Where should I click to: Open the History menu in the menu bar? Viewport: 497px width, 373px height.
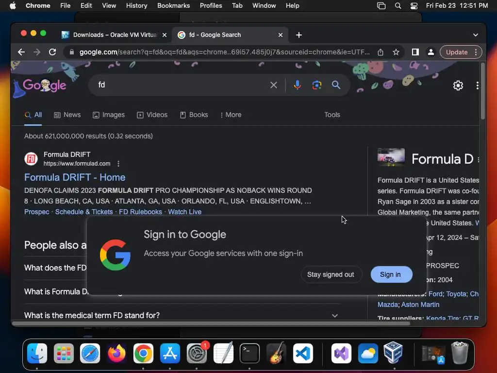(136, 6)
